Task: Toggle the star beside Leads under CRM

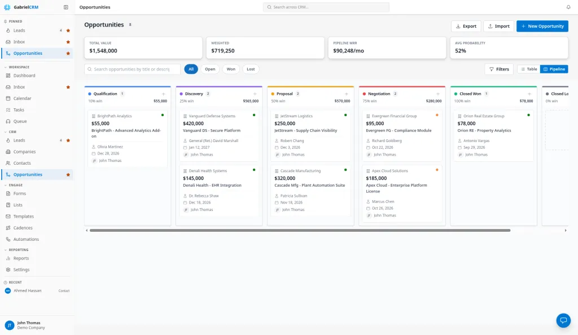Action: pyautogui.click(x=68, y=140)
